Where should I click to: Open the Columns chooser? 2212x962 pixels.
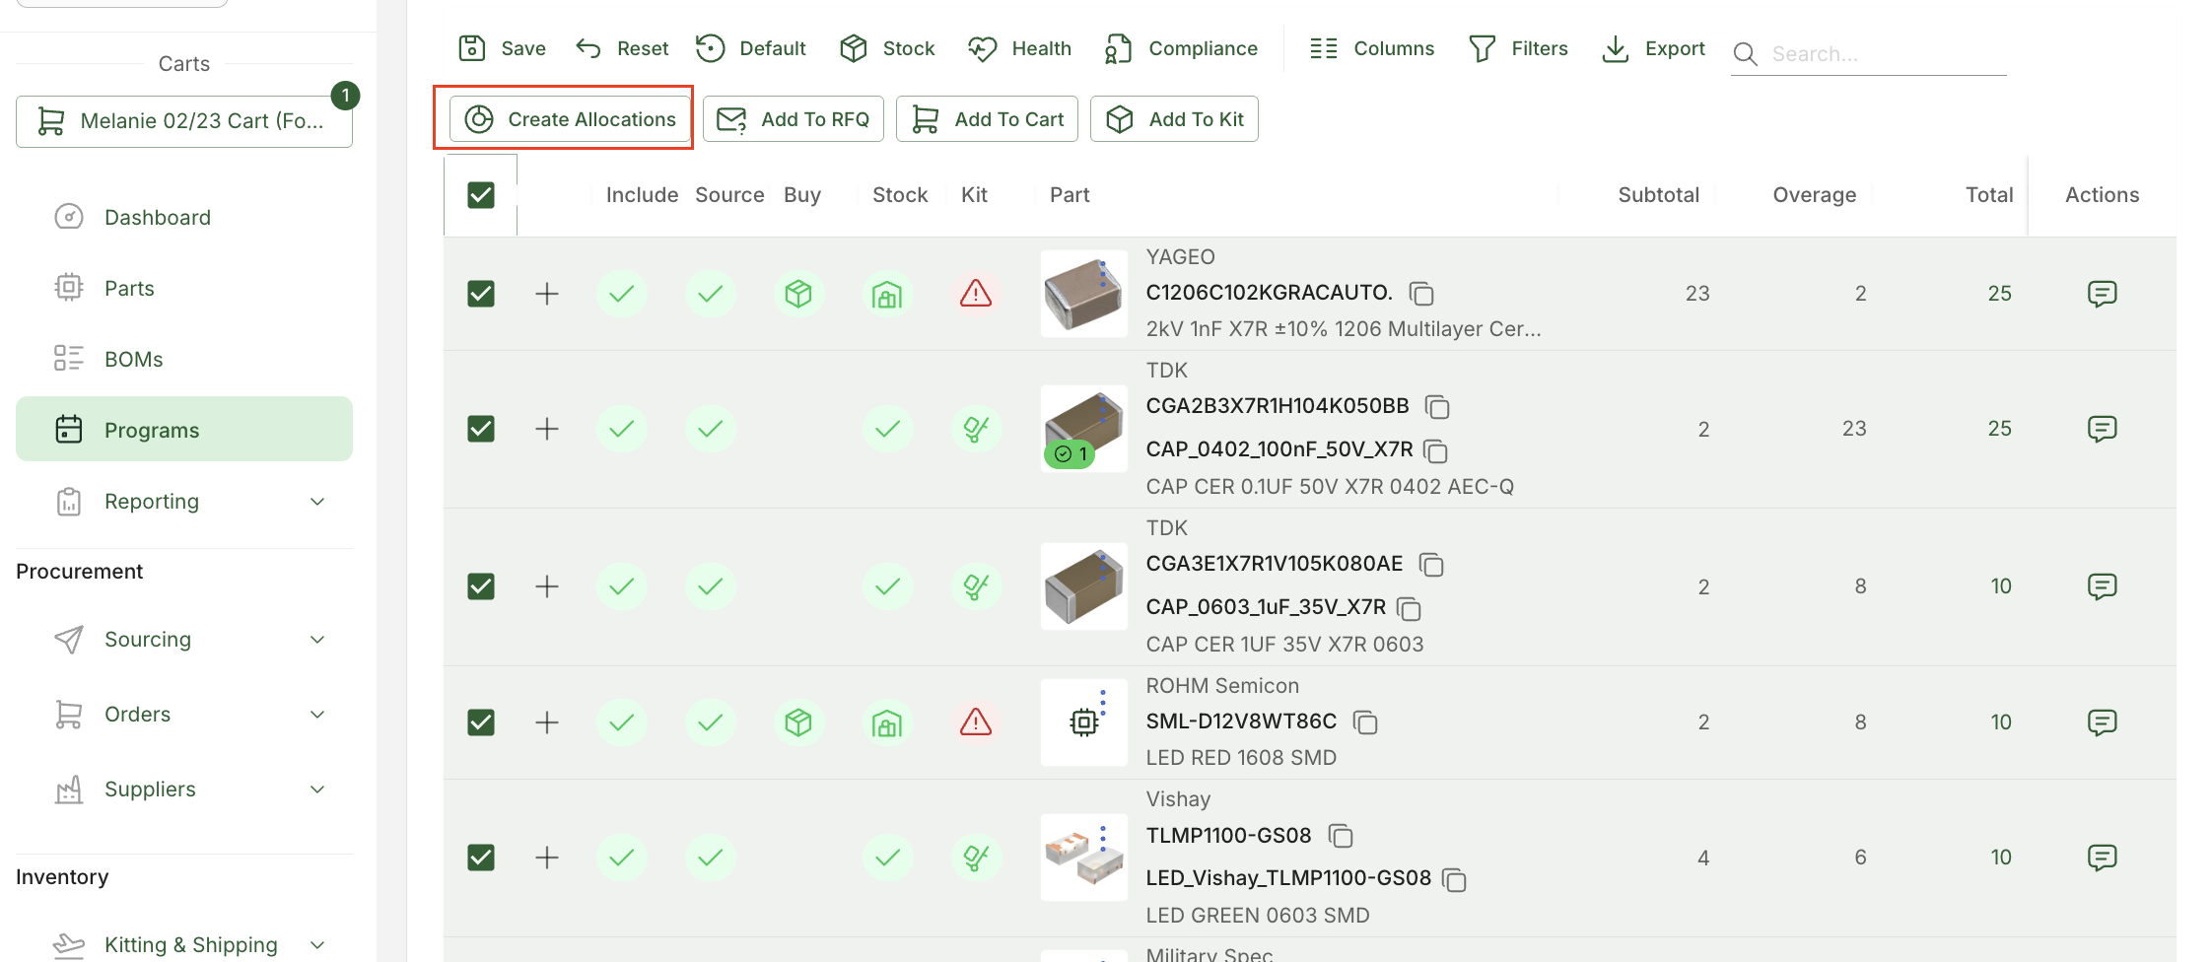pyautogui.click(x=1372, y=48)
